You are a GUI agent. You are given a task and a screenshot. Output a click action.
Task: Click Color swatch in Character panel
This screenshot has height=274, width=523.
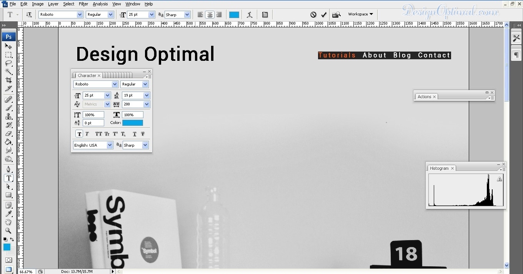pos(133,123)
